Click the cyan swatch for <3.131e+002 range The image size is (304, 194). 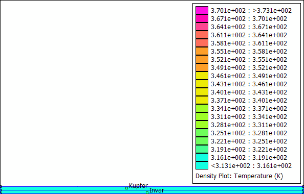point(202,165)
